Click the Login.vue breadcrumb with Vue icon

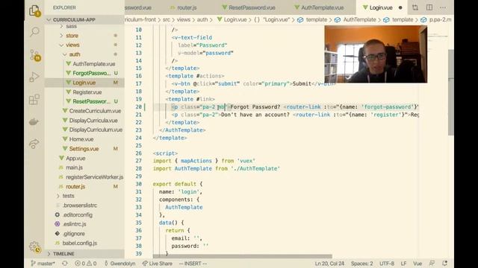232,20
